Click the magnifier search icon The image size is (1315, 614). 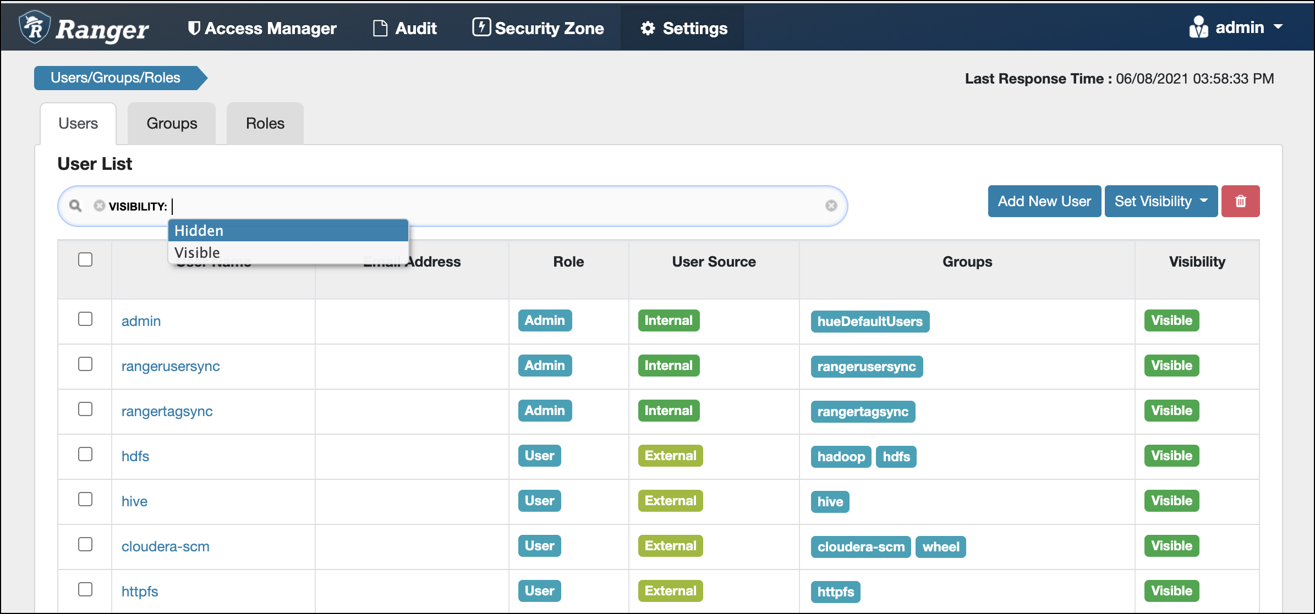pos(75,206)
